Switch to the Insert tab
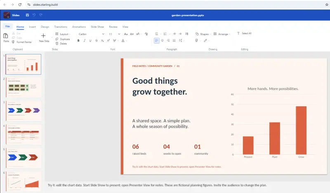 (33, 27)
